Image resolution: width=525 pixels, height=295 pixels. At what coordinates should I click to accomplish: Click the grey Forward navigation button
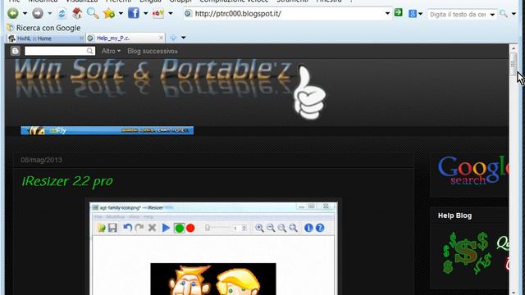tap(38, 13)
